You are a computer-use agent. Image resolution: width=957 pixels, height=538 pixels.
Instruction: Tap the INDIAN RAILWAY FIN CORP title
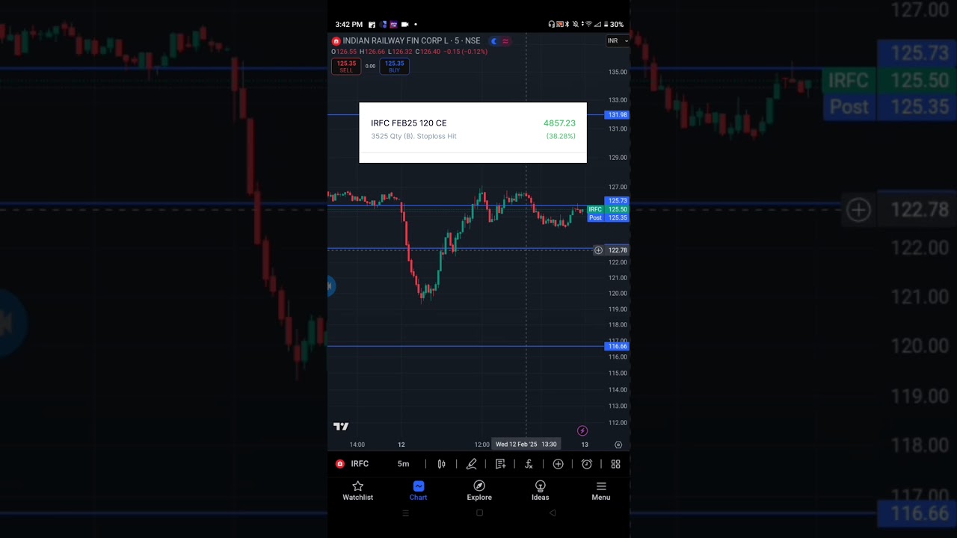coord(411,41)
